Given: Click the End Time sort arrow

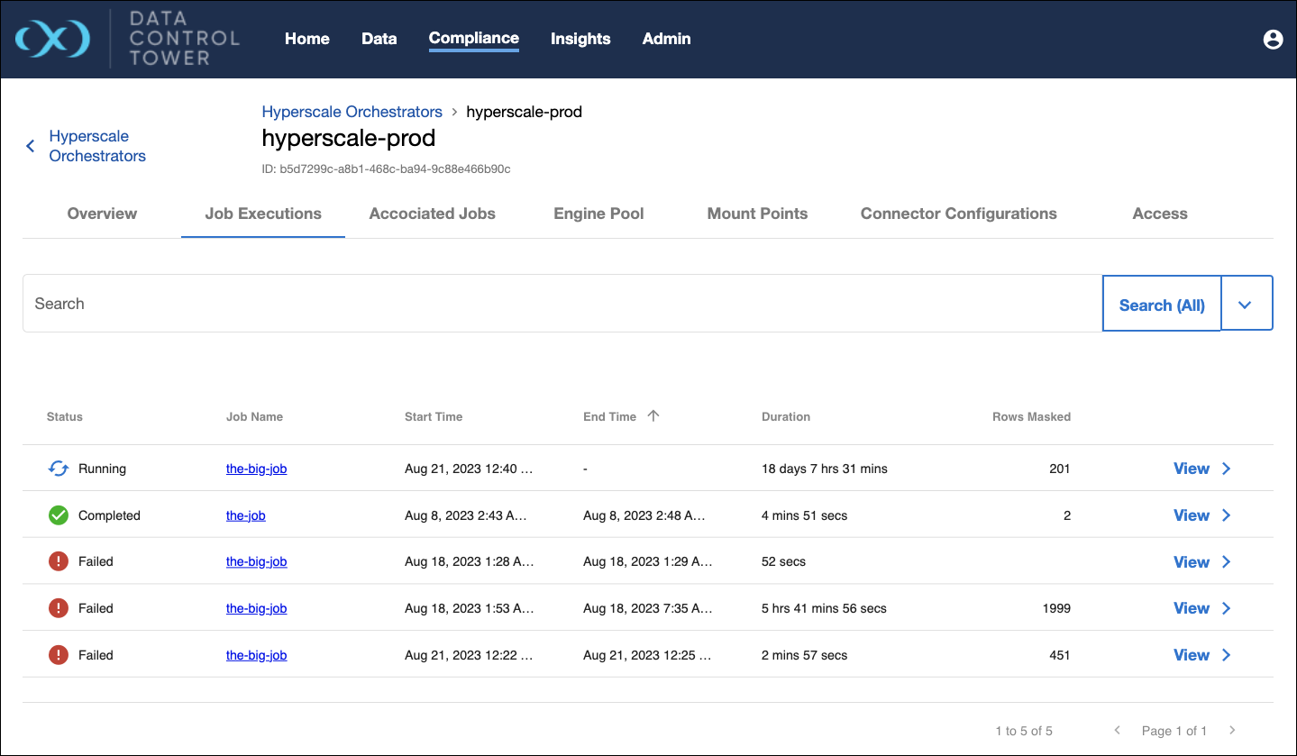Looking at the screenshot, I should tap(653, 416).
